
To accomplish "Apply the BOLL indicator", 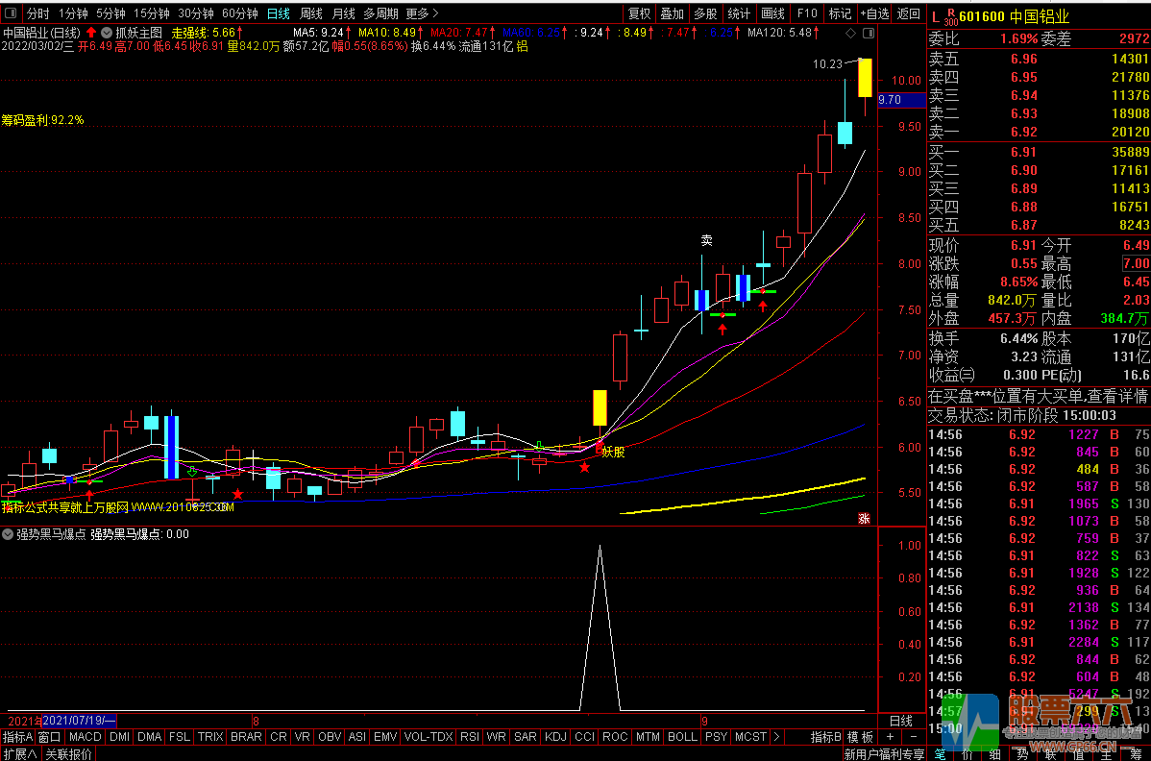I will 683,737.
